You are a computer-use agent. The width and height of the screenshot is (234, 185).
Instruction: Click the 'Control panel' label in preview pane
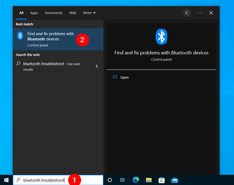tap(161, 60)
